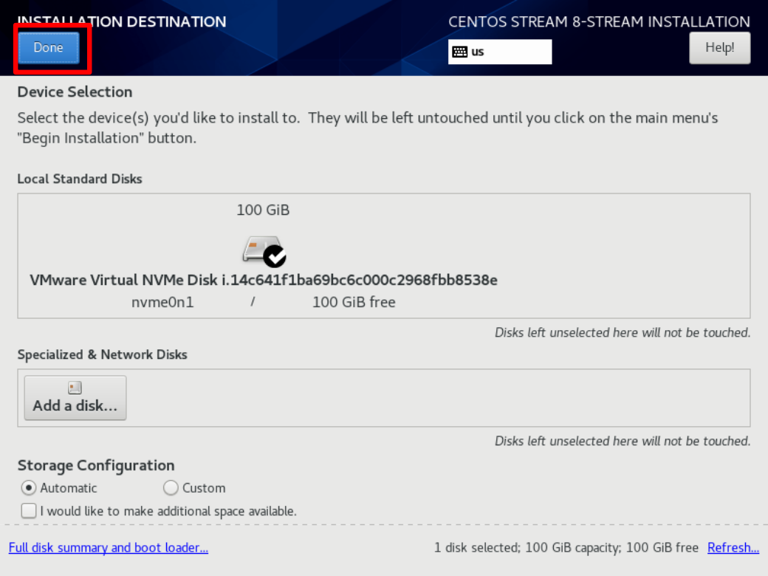Viewport: 768px width, 576px height.
Task: Click the Done button
Action: click(x=49, y=47)
